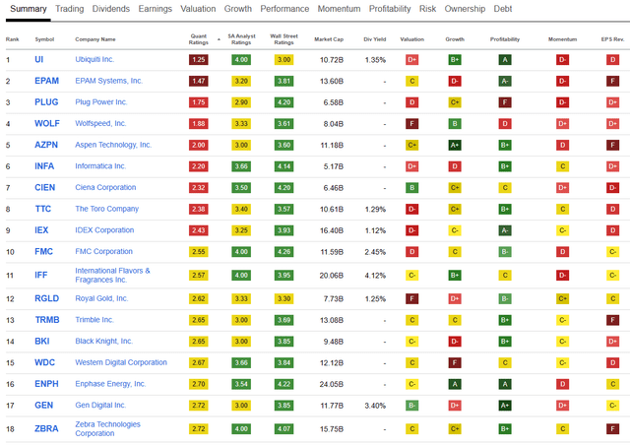
Task: Click the ENPH symbol link
Action: coord(46,384)
